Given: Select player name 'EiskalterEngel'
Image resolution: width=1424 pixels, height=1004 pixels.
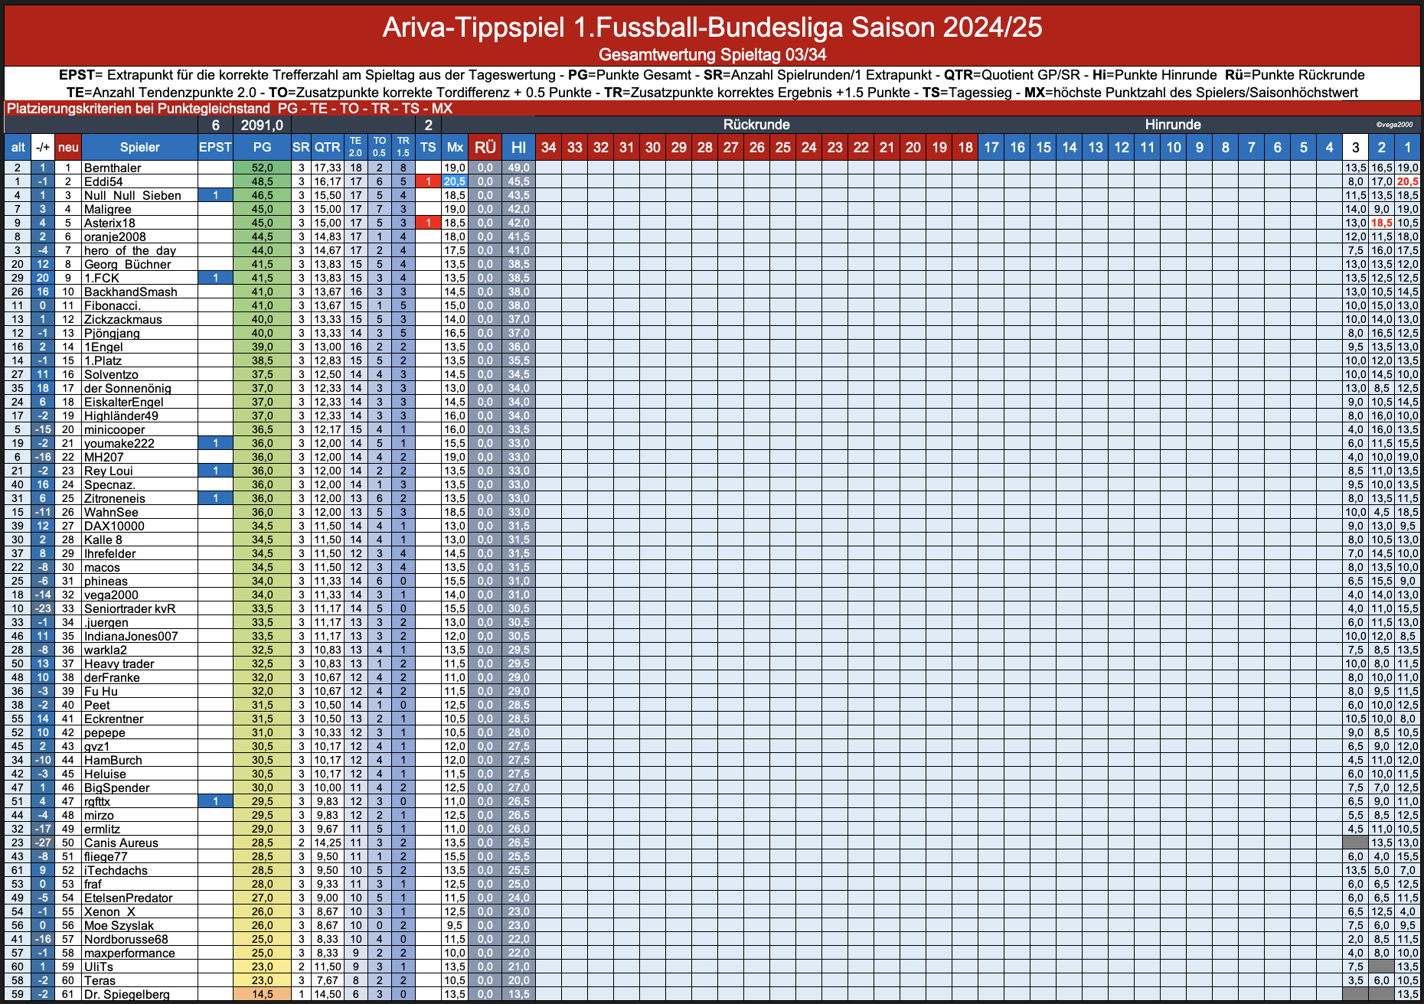Looking at the screenshot, I should pos(124,402).
